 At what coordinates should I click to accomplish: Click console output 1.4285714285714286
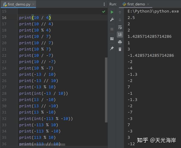(x=149, y=37)
